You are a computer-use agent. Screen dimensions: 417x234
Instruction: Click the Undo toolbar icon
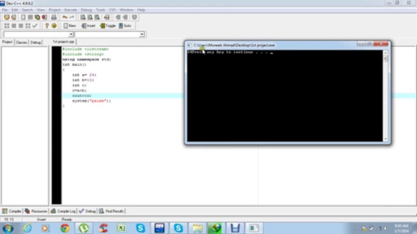click(65, 17)
